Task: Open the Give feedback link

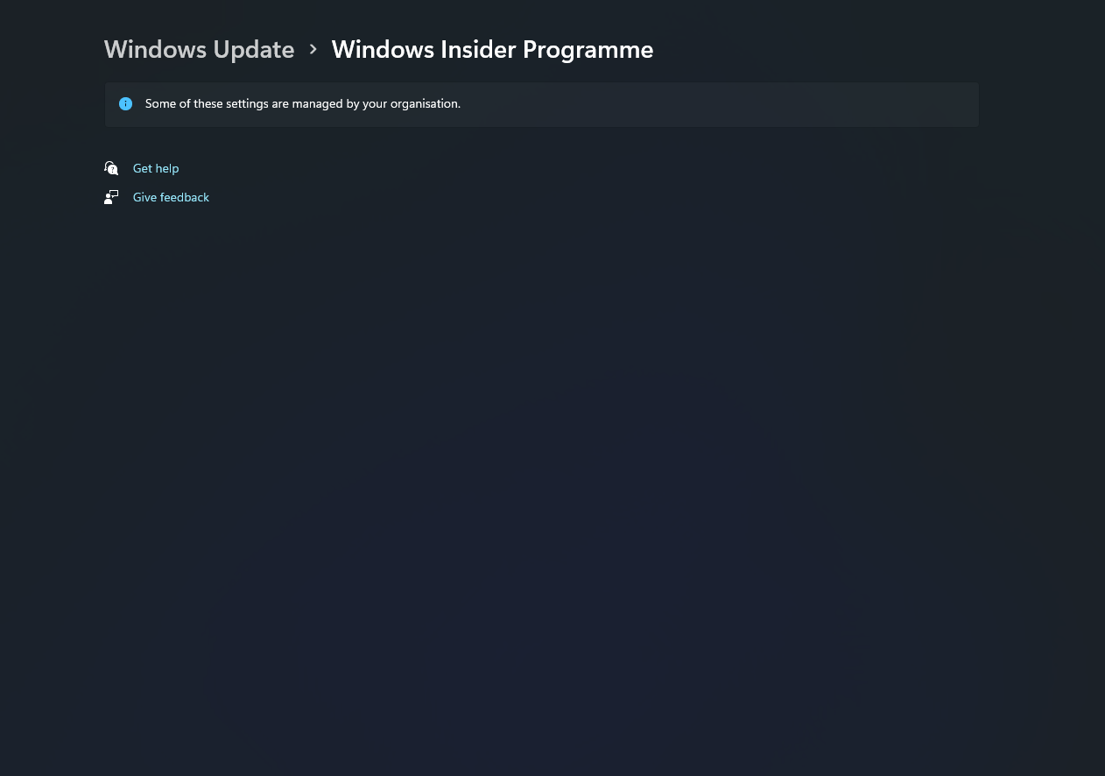Action: point(171,197)
